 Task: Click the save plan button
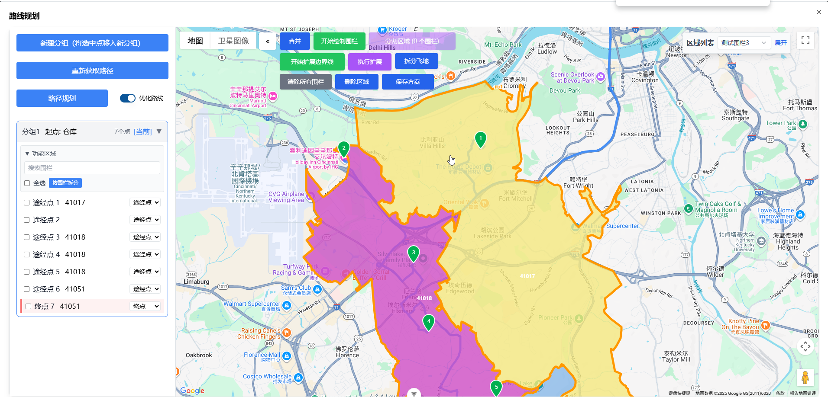point(408,82)
